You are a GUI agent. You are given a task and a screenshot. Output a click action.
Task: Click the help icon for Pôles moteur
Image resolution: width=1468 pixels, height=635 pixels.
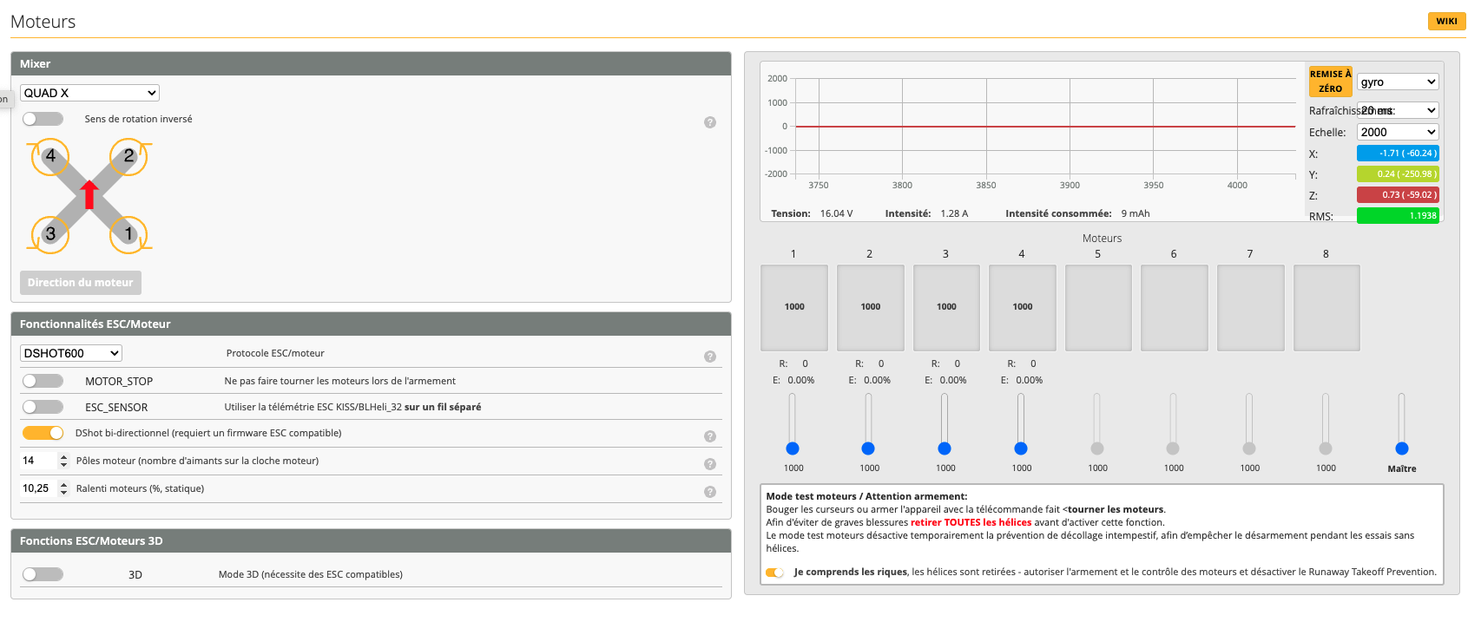click(709, 464)
